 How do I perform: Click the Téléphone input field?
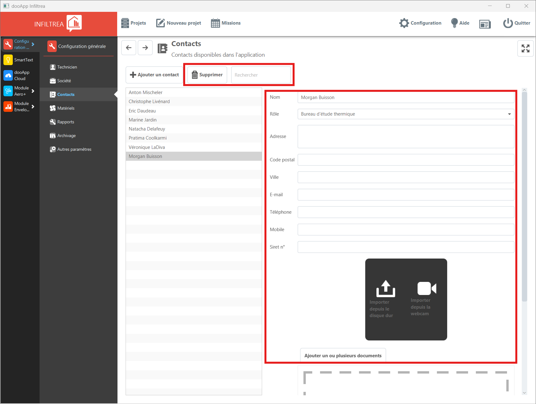coord(406,212)
